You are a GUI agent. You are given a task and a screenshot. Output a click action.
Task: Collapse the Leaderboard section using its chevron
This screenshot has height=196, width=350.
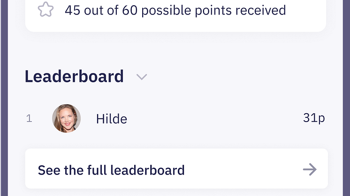[x=142, y=77]
